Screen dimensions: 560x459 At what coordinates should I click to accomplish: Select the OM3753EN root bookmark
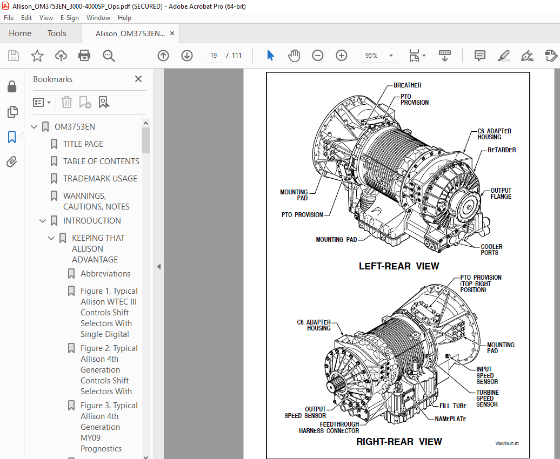pos(75,127)
